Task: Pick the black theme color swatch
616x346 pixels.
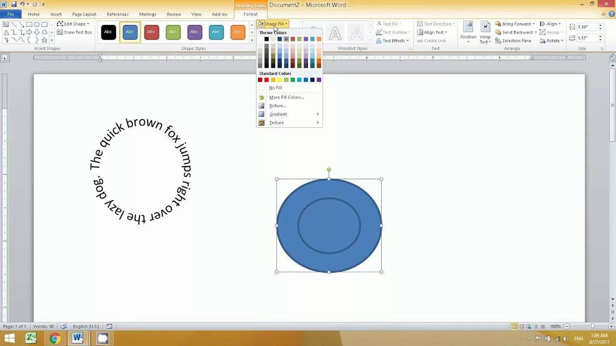Action: 267,39
